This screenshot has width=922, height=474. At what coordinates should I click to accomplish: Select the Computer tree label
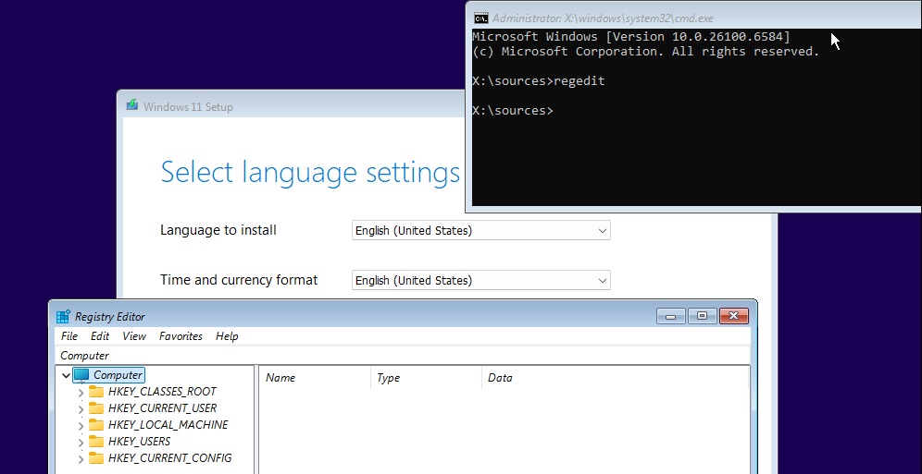tap(118, 375)
